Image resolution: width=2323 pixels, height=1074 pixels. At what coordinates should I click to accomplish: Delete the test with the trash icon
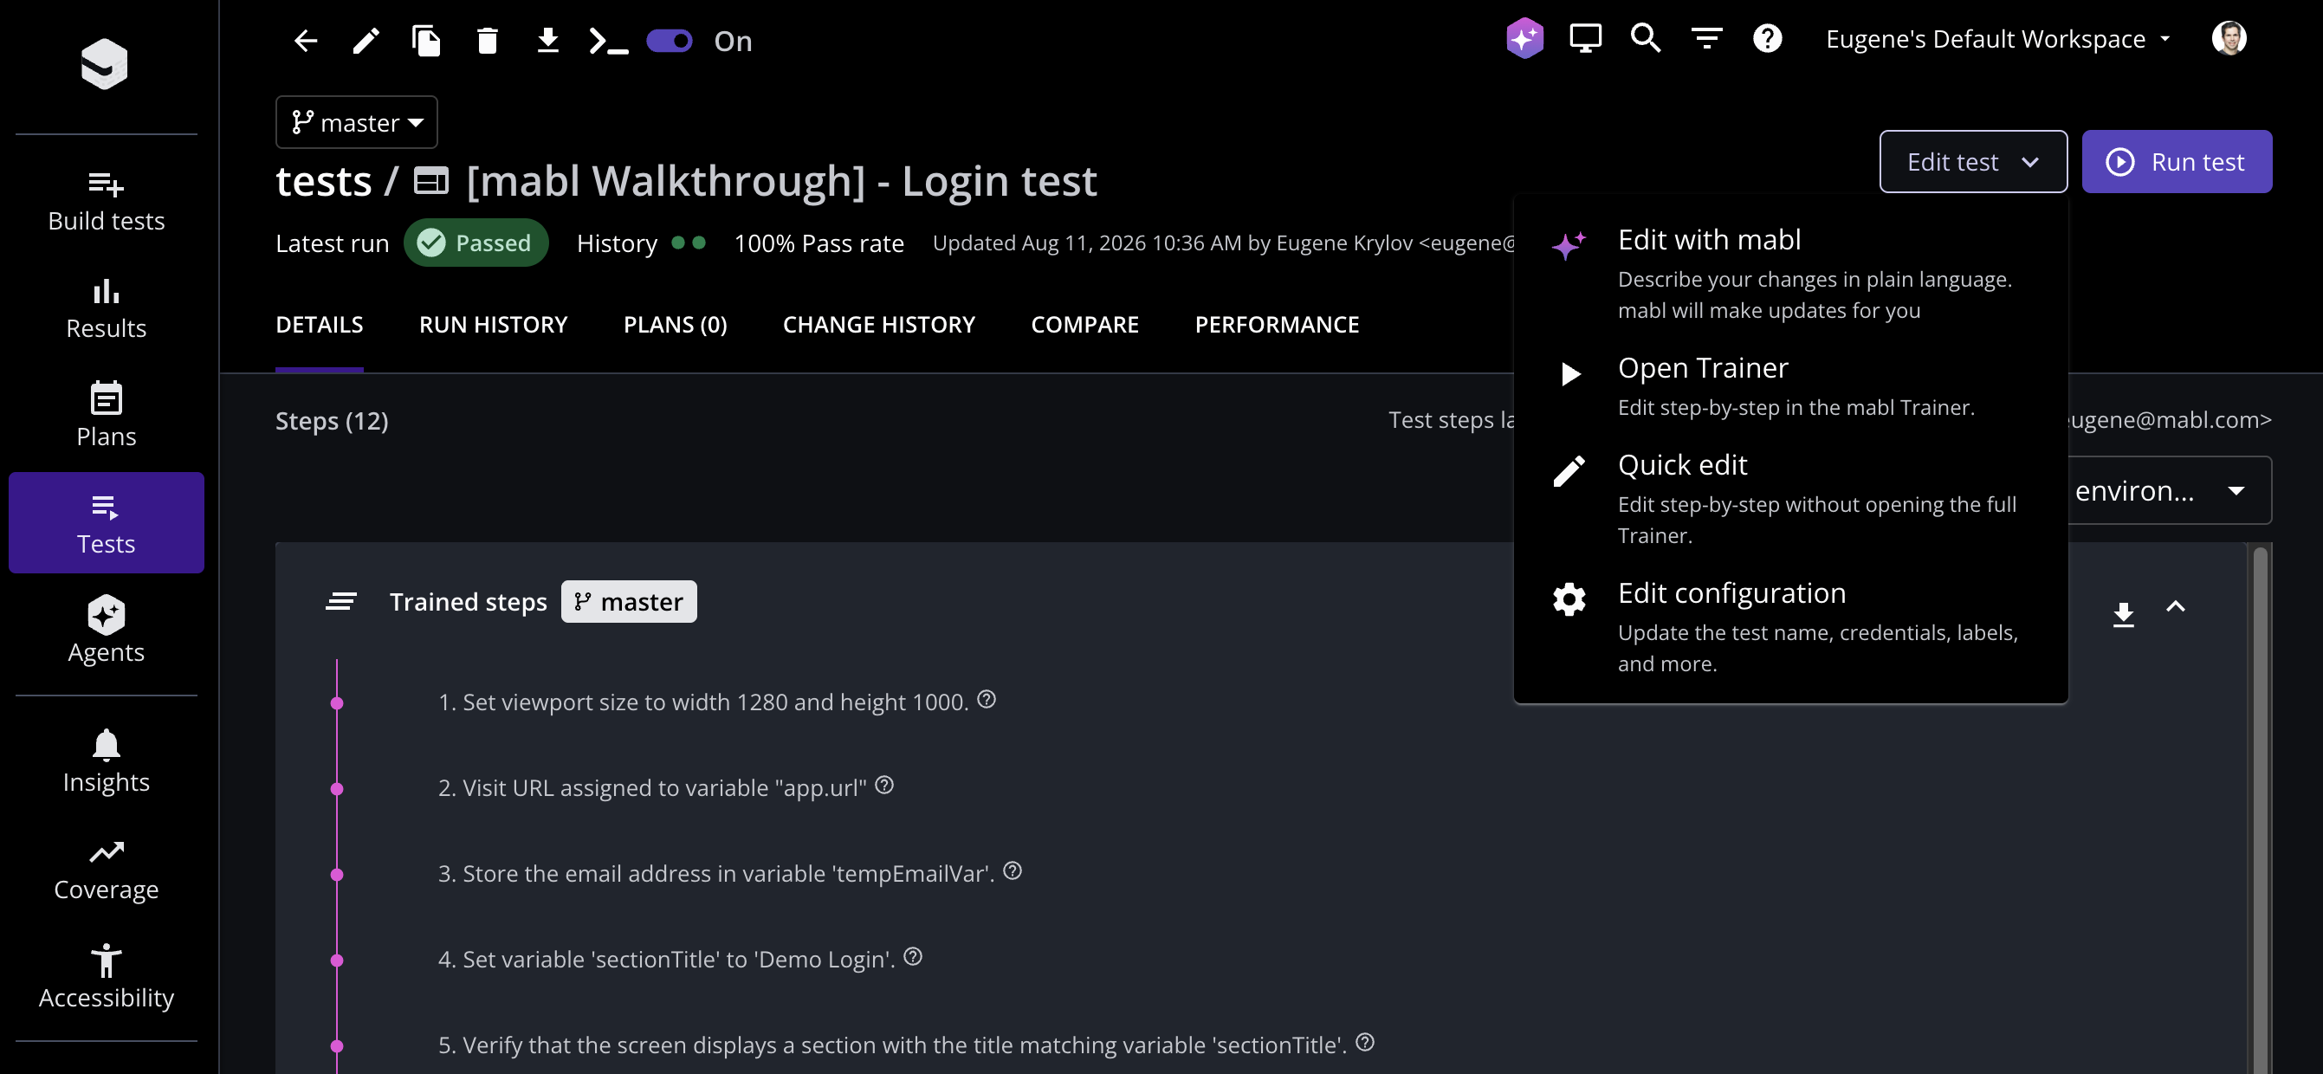[x=487, y=41]
